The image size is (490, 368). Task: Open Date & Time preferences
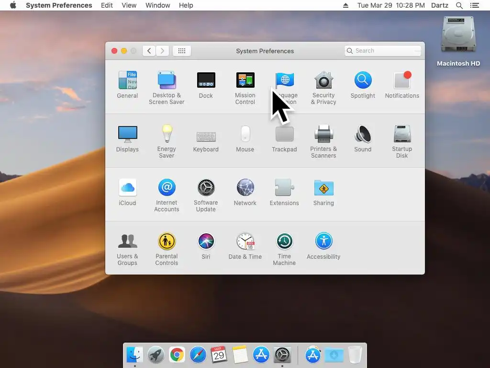245,246
